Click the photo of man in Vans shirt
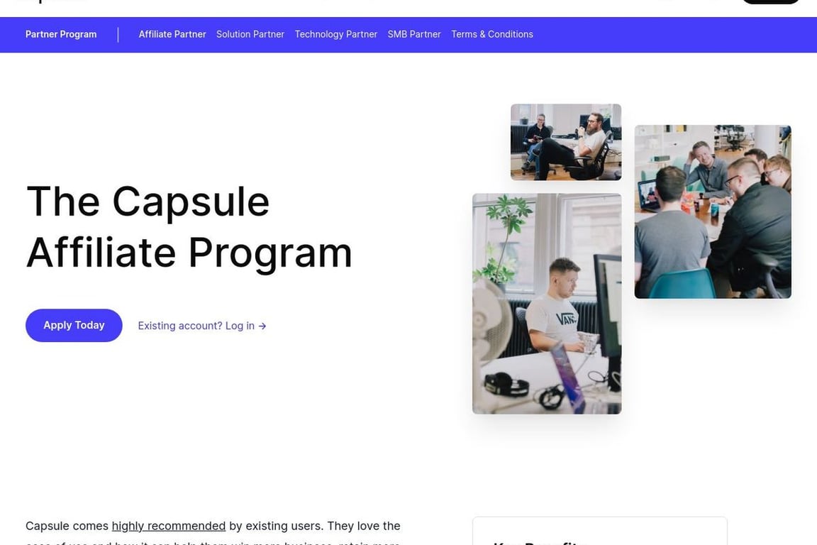Screen dimensions: 817x545 click(x=547, y=304)
